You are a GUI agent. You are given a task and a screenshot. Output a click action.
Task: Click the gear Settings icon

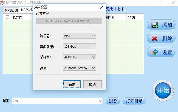tap(155, 52)
